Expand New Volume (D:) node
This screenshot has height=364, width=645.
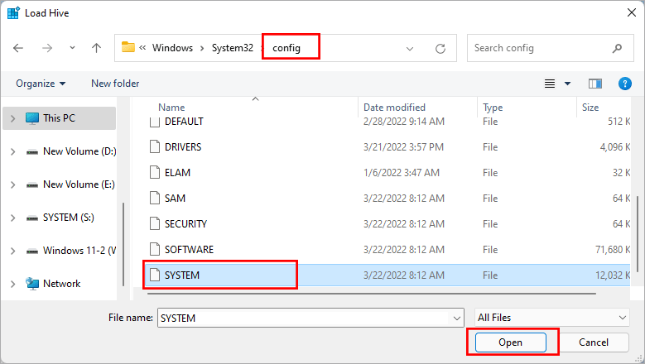pos(12,151)
